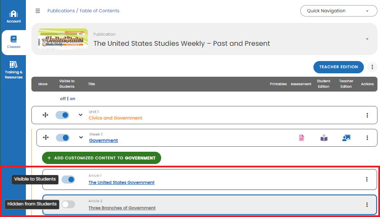Click the Publications breadcrumb link

pyautogui.click(x=61, y=11)
